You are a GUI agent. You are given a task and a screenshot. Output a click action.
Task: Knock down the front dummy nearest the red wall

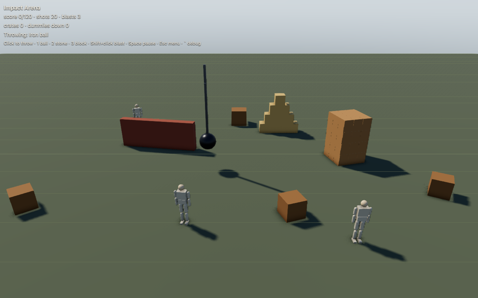pyautogui.click(x=182, y=204)
